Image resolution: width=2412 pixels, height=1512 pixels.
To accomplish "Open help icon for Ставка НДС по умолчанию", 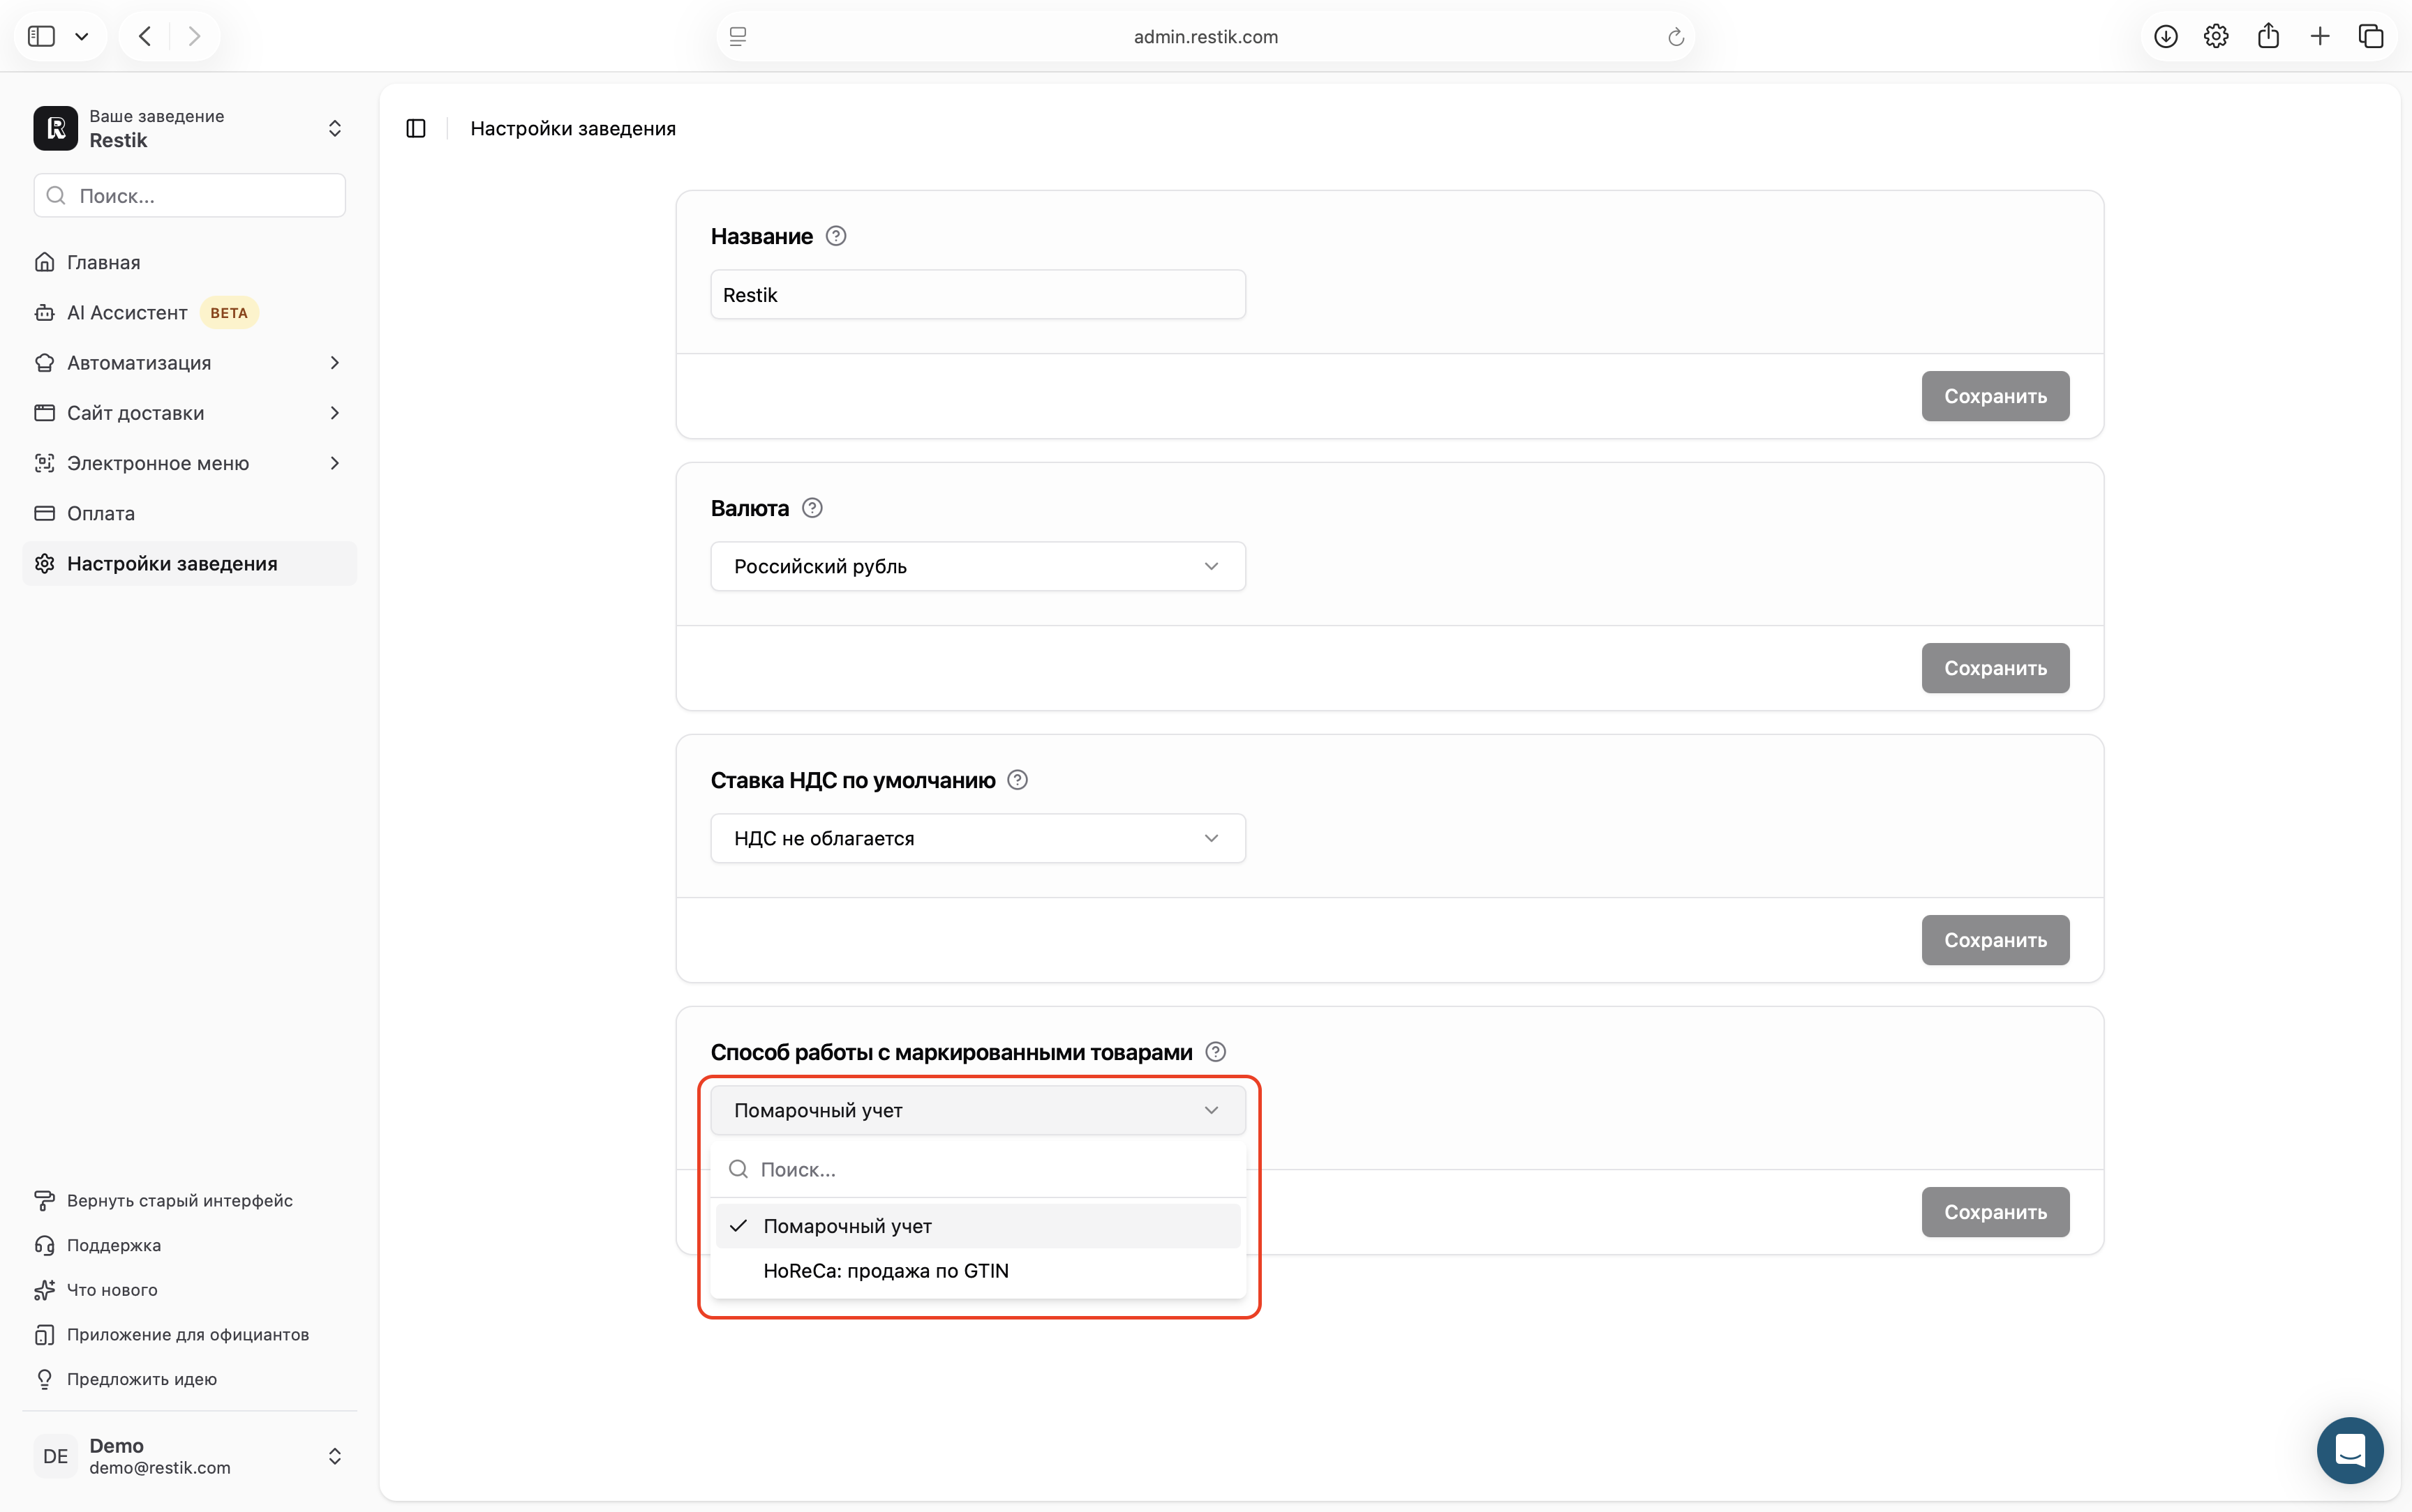I will tap(1018, 780).
